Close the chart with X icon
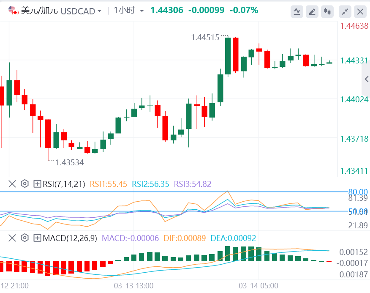370x293 pixels. 360,11
